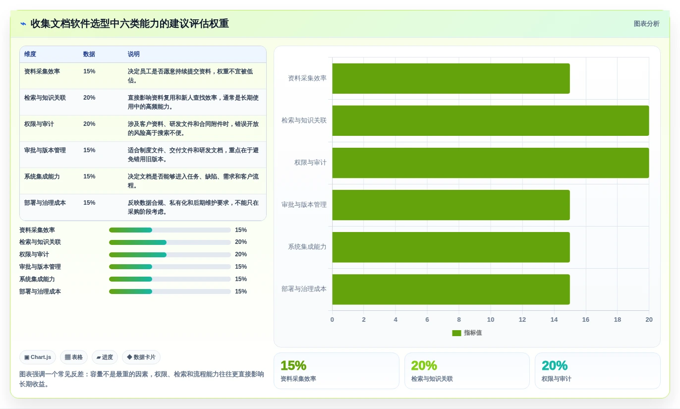Screen dimensions: 680x409
Task: Click the 部署与治理成本 table row name
Action: [x=45, y=203]
